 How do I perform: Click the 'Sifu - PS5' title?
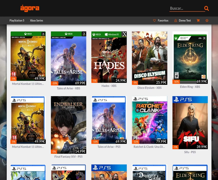pyautogui.click(x=190, y=152)
